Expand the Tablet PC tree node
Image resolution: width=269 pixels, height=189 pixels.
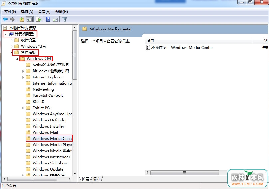[x=23, y=108]
